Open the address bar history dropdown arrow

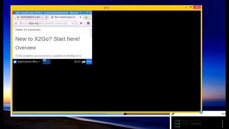click(72, 23)
